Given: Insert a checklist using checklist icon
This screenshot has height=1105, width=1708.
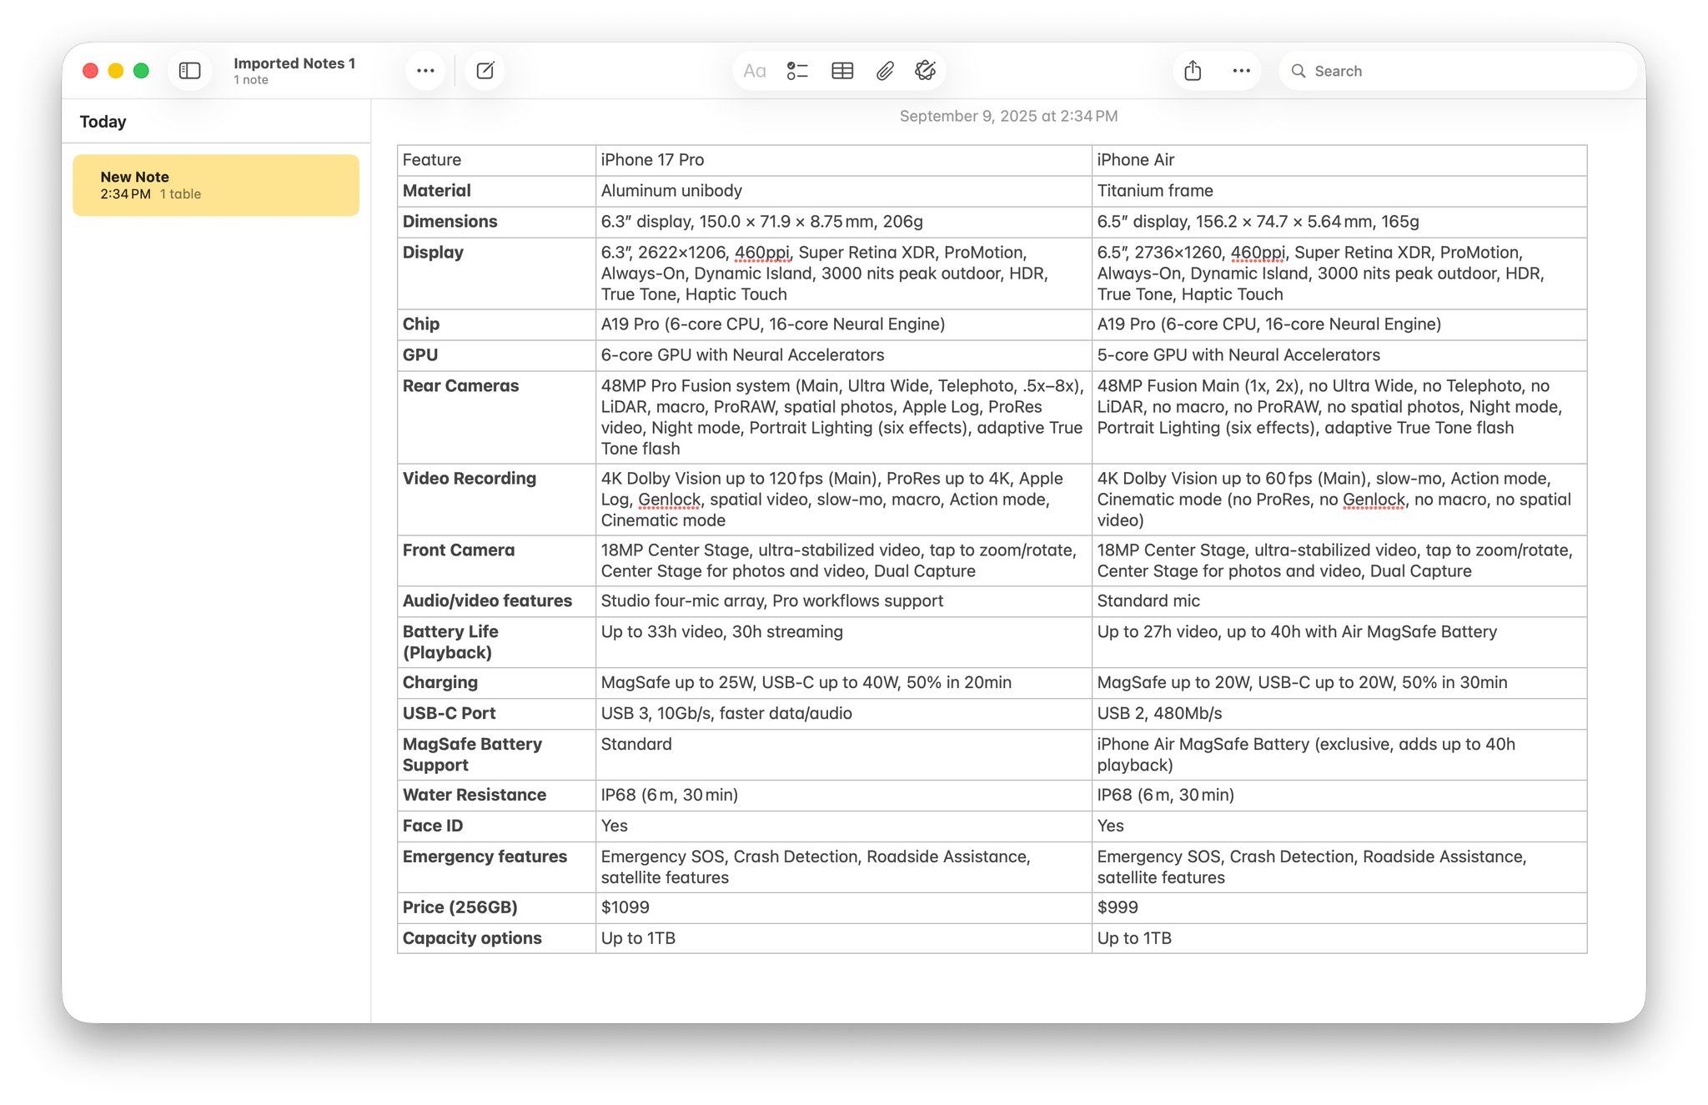Looking at the screenshot, I should 797,71.
